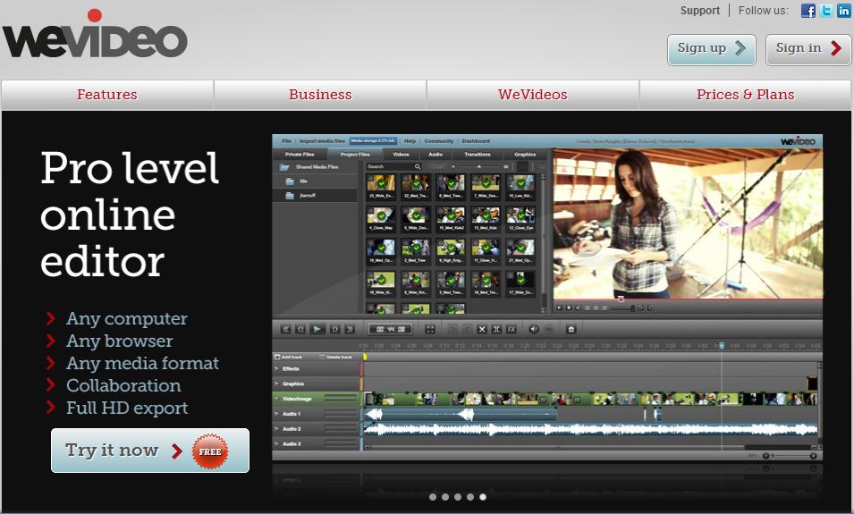
Task: Switch to the editor's Audio tab
Action: (x=435, y=154)
